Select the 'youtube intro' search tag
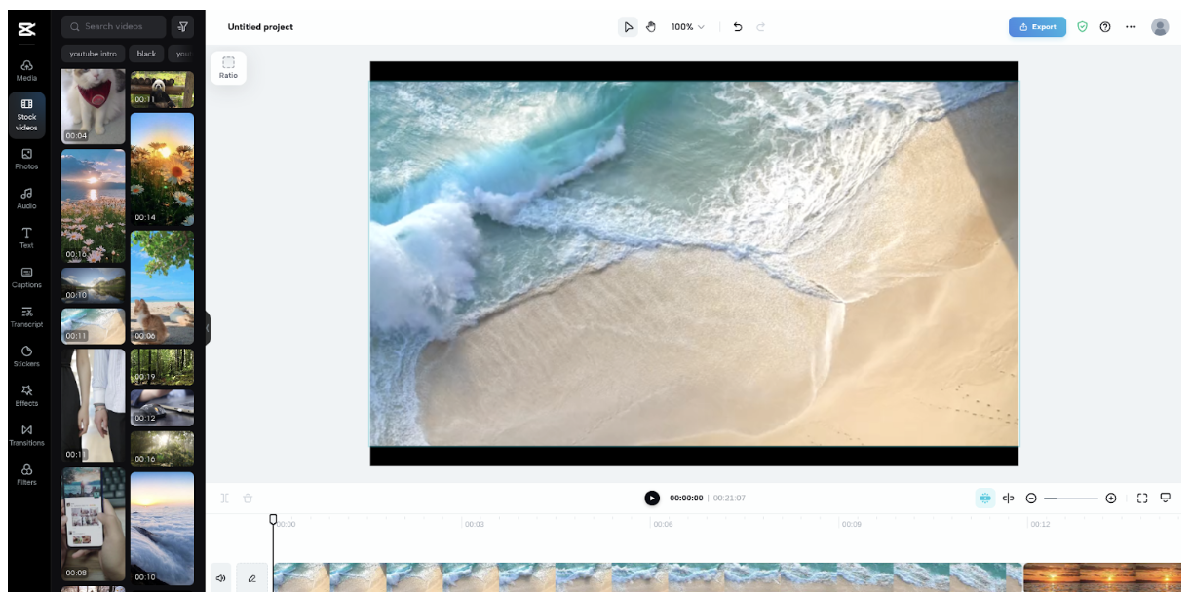The width and height of the screenshot is (1191, 592). (93, 54)
